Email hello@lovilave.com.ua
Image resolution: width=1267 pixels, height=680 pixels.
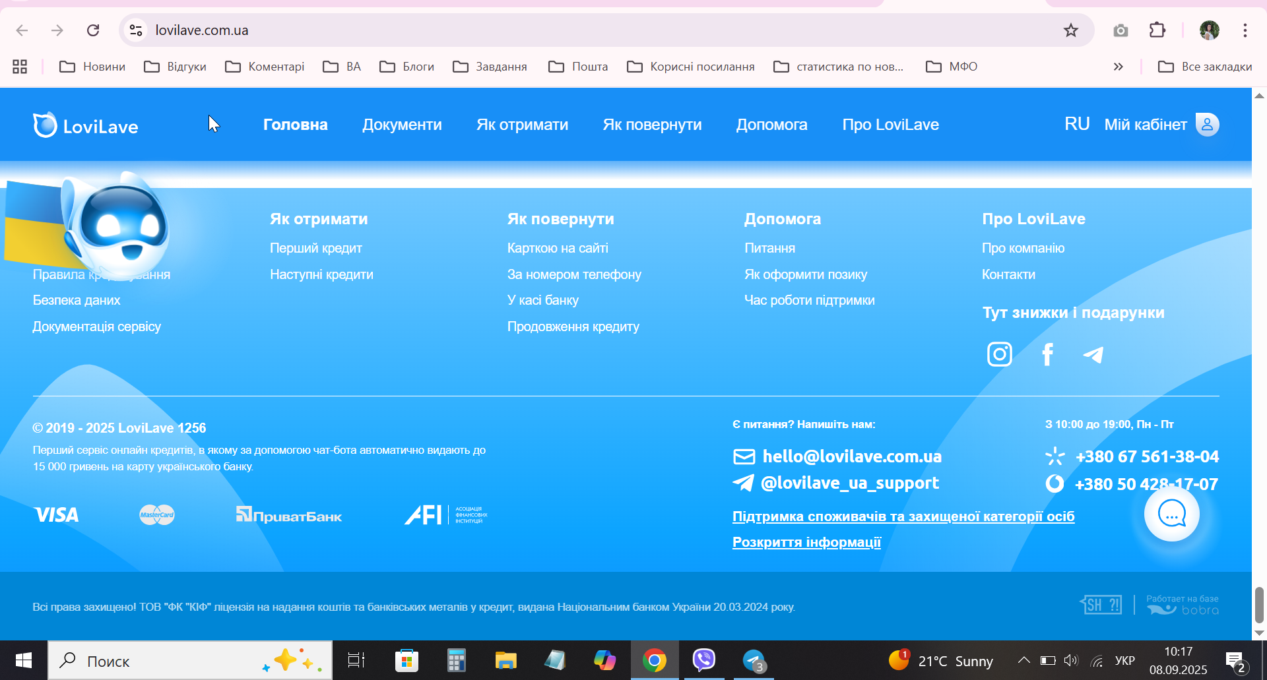tap(852, 456)
